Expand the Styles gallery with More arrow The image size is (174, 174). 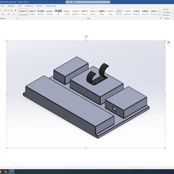160,14
